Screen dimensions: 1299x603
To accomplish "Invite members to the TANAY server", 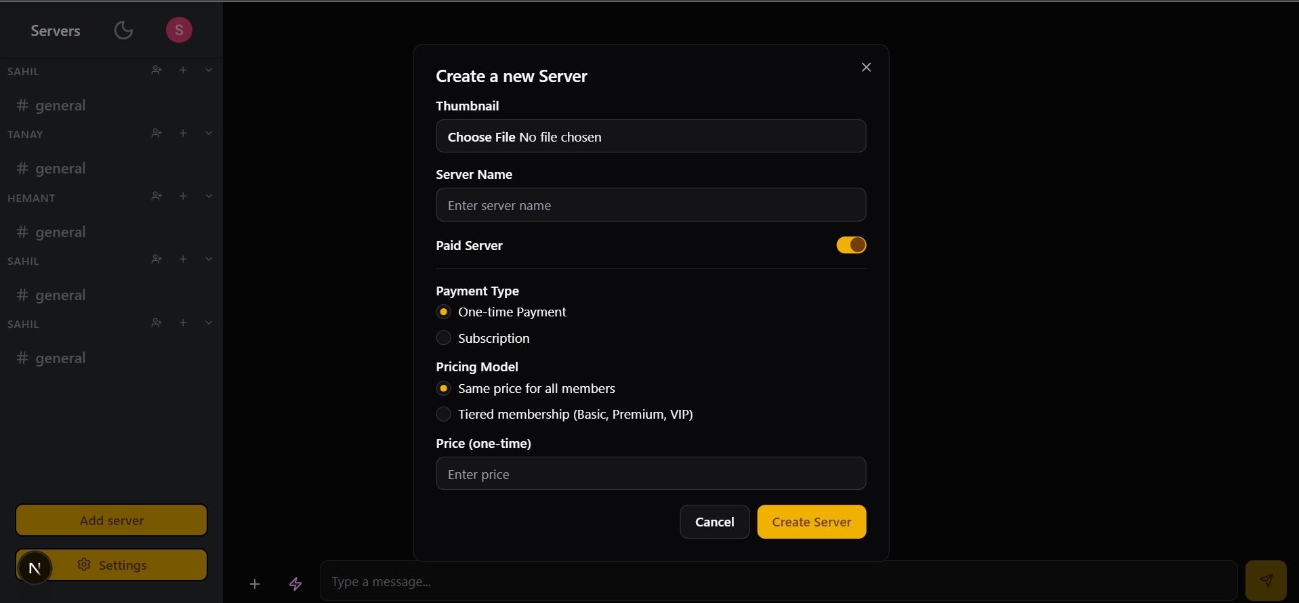I will (157, 133).
